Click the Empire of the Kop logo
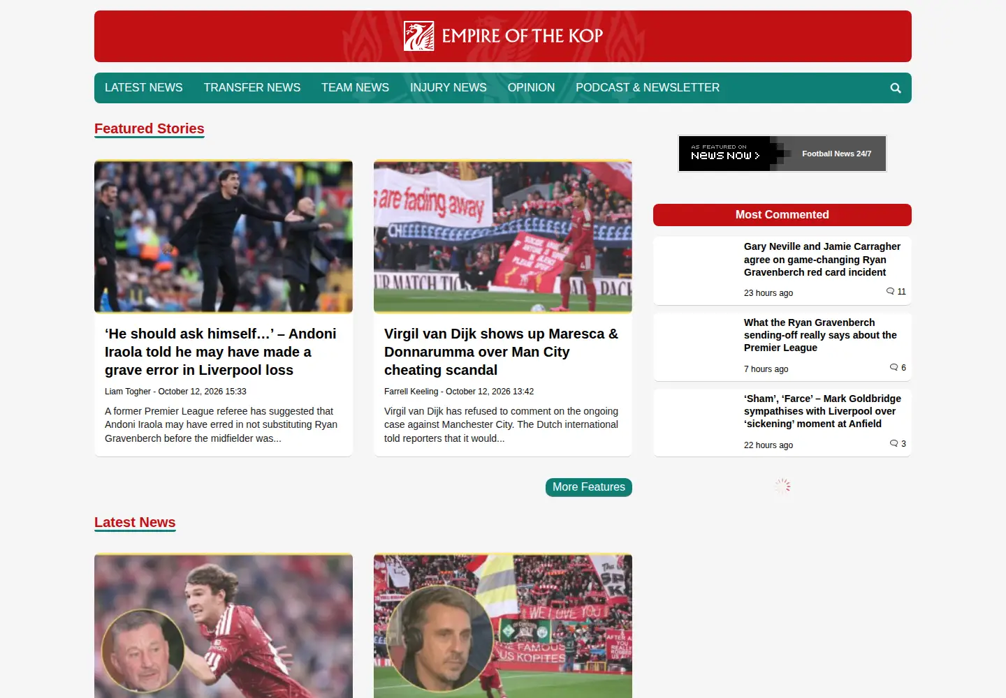The height and width of the screenshot is (698, 1006). point(503,36)
